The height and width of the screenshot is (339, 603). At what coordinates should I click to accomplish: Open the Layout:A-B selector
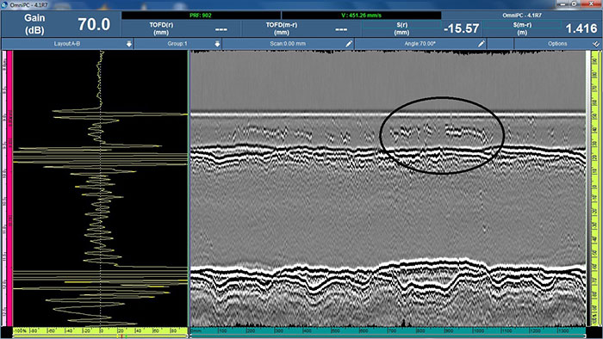[67, 44]
